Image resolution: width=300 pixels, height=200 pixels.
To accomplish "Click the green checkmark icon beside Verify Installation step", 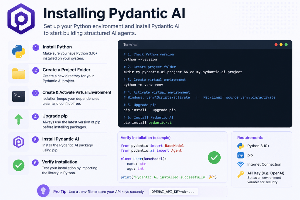I will tap(18, 165).
